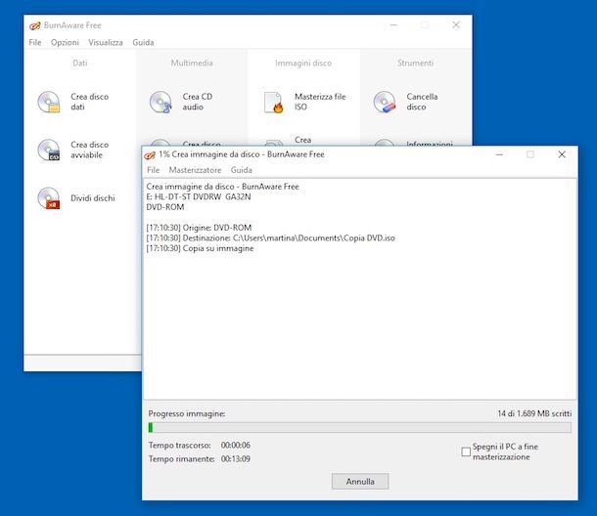The image size is (597, 516).
Task: Click the Crea disco avviabile disc icon
Action: 49,150
